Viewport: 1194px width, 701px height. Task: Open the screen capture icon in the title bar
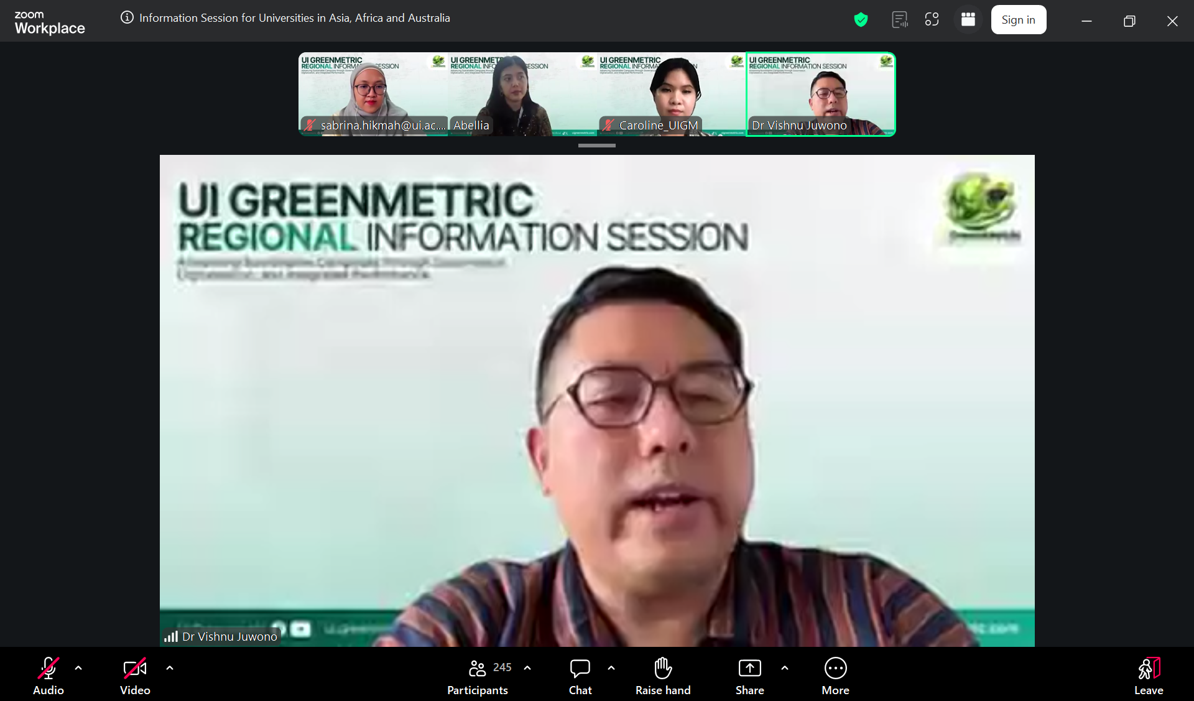pyautogui.click(x=932, y=19)
